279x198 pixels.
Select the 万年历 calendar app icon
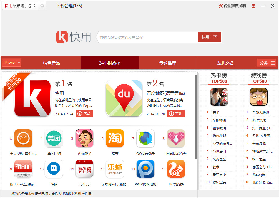pos(84,169)
